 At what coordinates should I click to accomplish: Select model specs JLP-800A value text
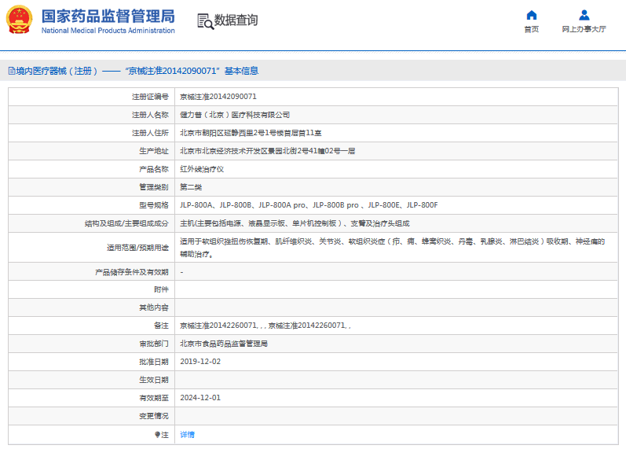pyautogui.click(x=309, y=205)
